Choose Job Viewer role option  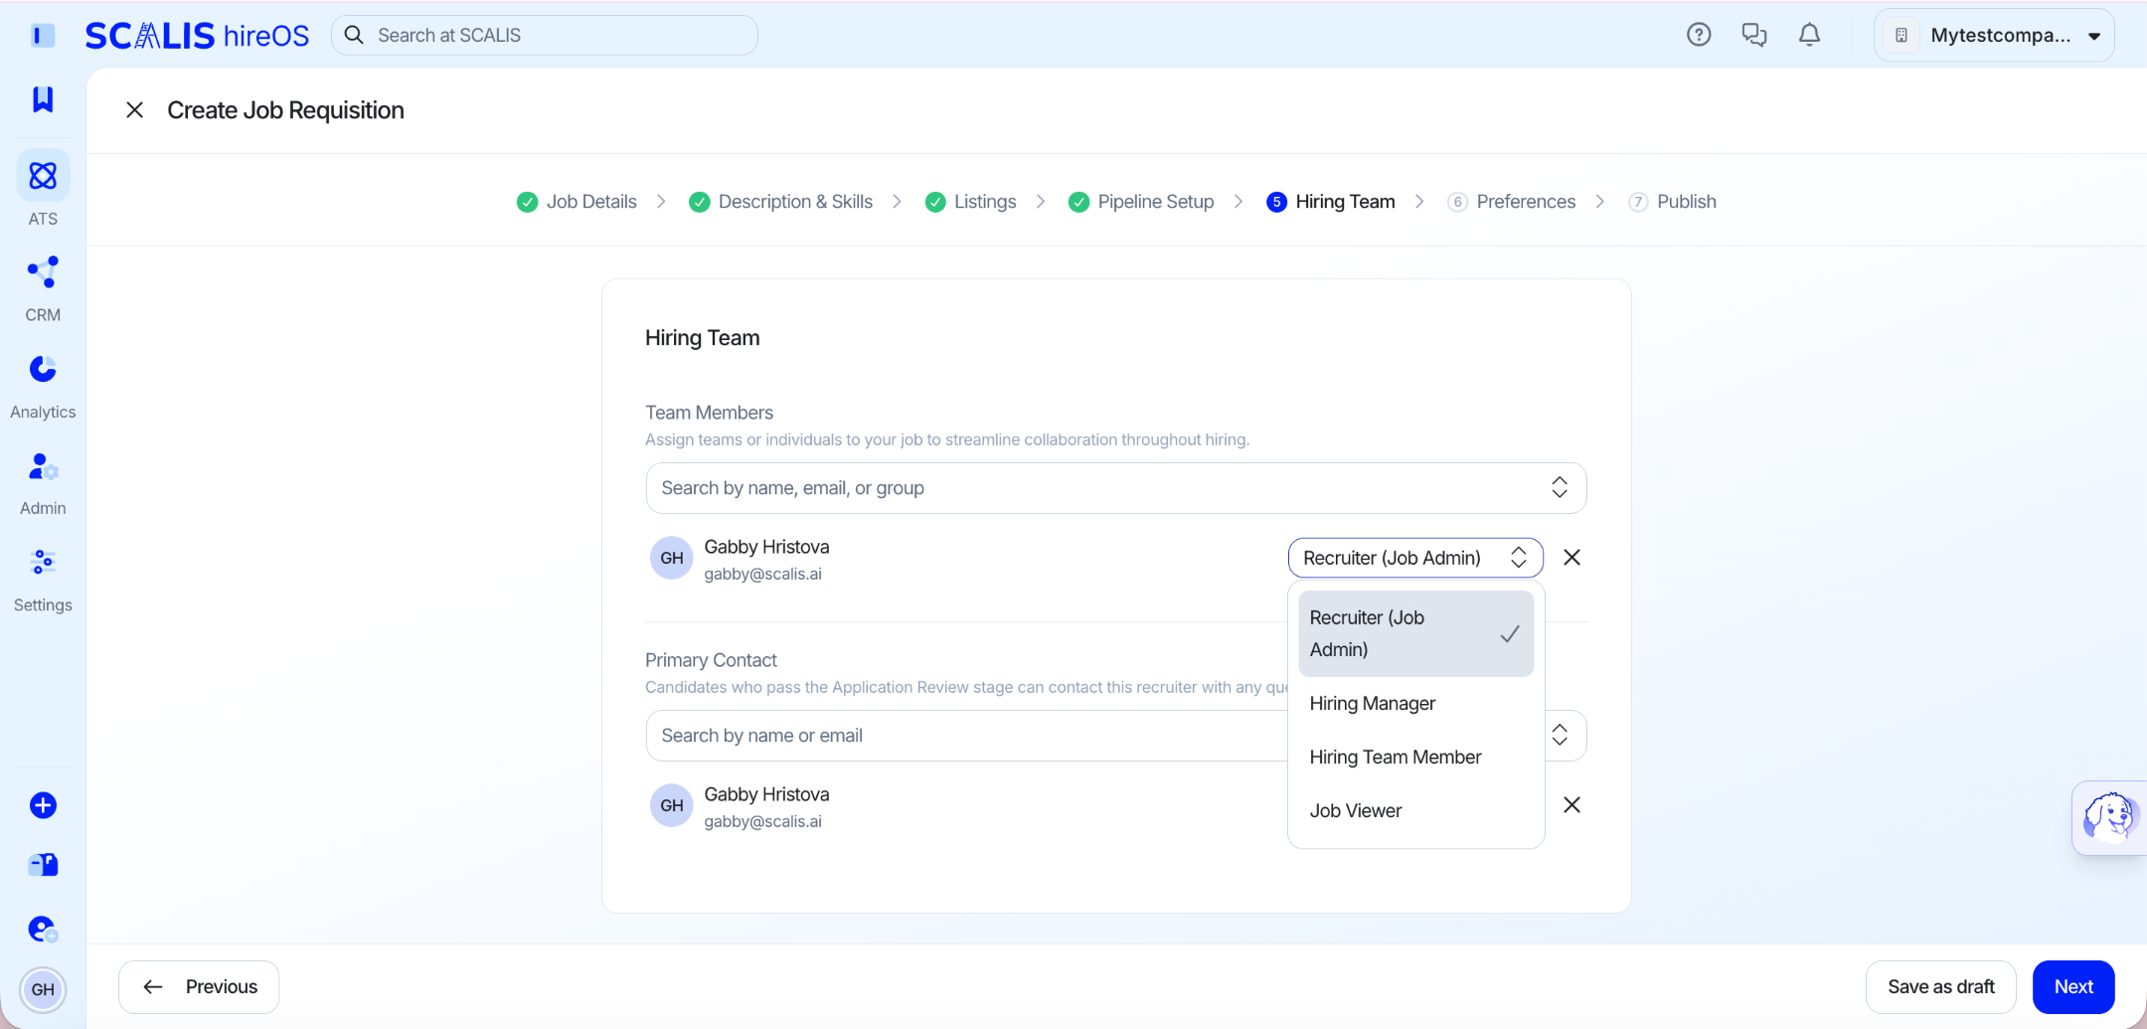pyautogui.click(x=1415, y=811)
